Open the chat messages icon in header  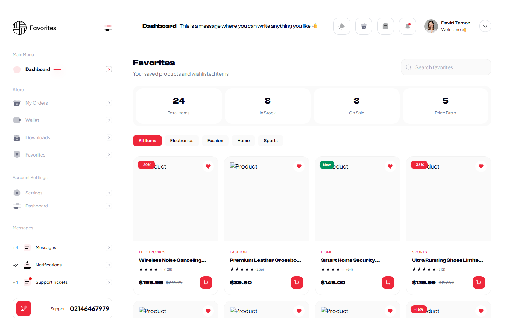[x=385, y=26]
